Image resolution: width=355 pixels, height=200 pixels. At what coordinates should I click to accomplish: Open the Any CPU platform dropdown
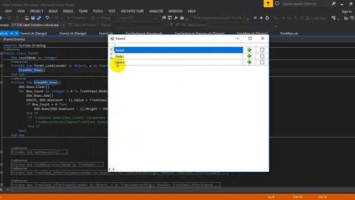pos(134,18)
